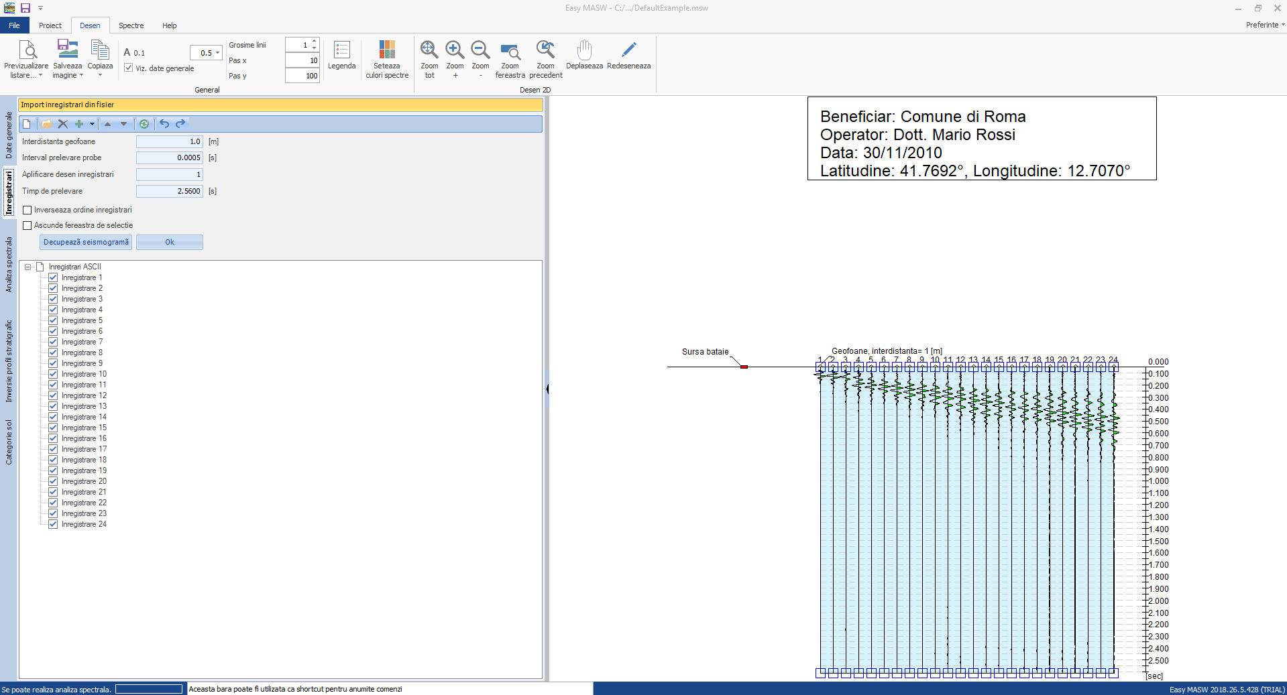This screenshot has width=1287, height=695.
Task: Open the Legenda icon
Action: pyautogui.click(x=342, y=50)
